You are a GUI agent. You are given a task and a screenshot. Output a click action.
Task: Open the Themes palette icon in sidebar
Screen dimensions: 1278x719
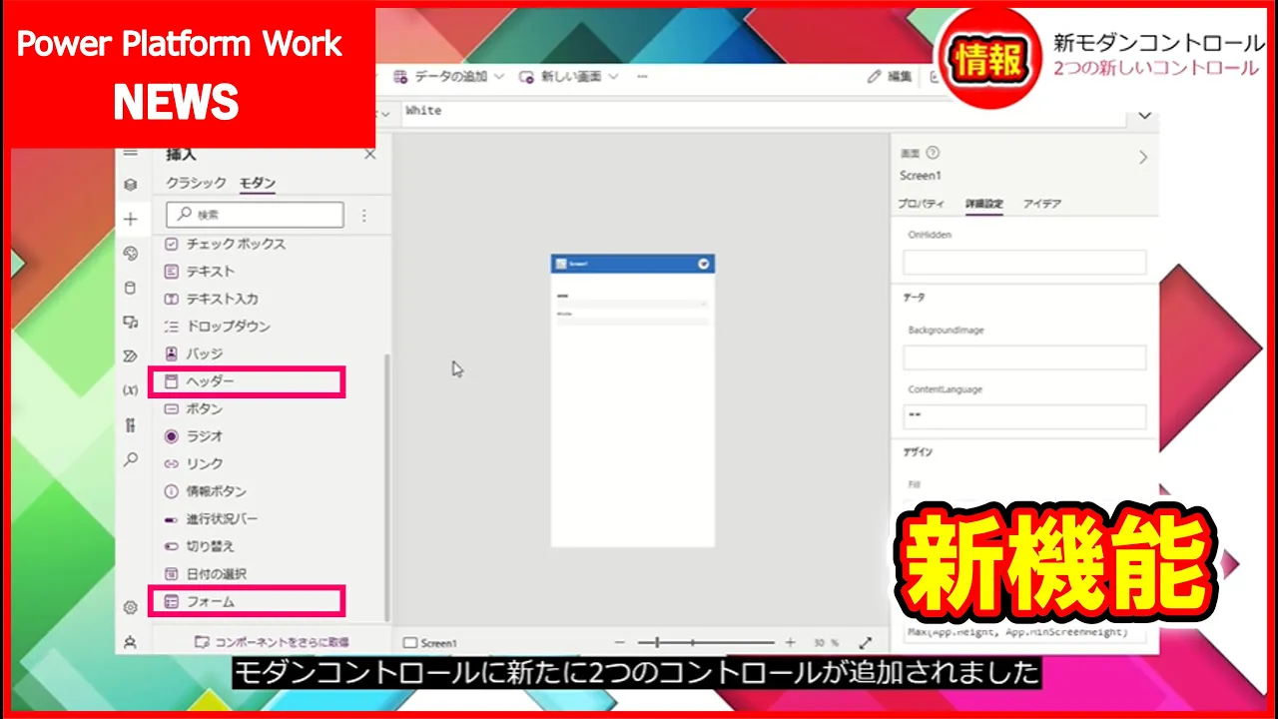pos(130,254)
